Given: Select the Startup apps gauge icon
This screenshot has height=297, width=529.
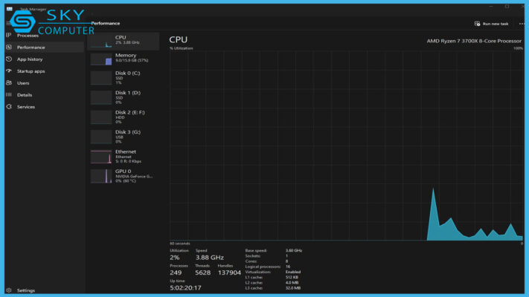Looking at the screenshot, I should click(x=9, y=71).
